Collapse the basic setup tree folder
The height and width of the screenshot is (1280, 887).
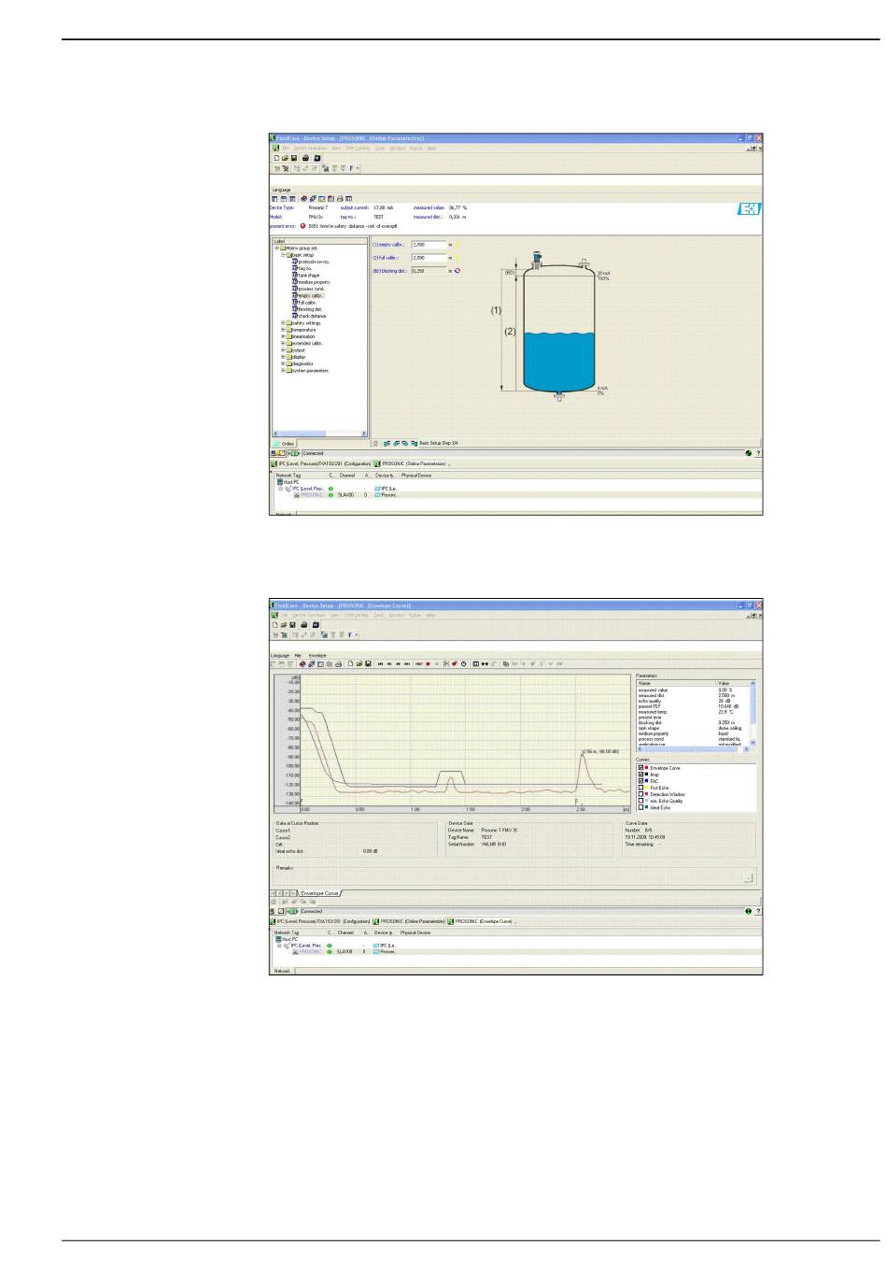(x=283, y=255)
